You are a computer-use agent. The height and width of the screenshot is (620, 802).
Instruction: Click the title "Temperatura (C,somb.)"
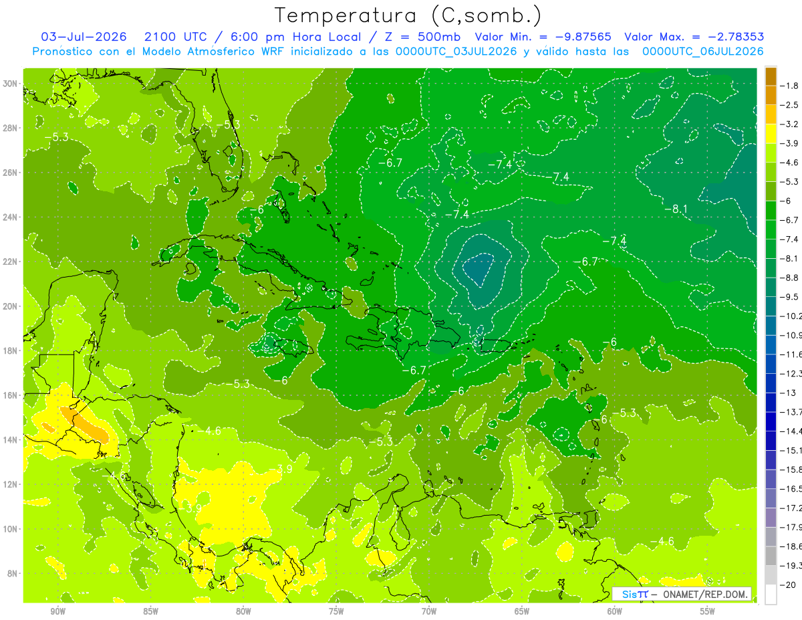tap(408, 15)
